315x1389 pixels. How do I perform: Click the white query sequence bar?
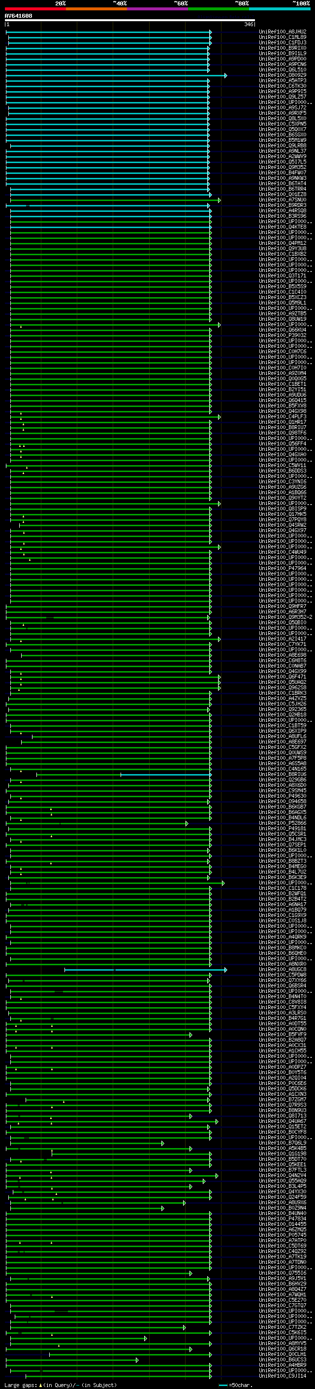click(129, 21)
